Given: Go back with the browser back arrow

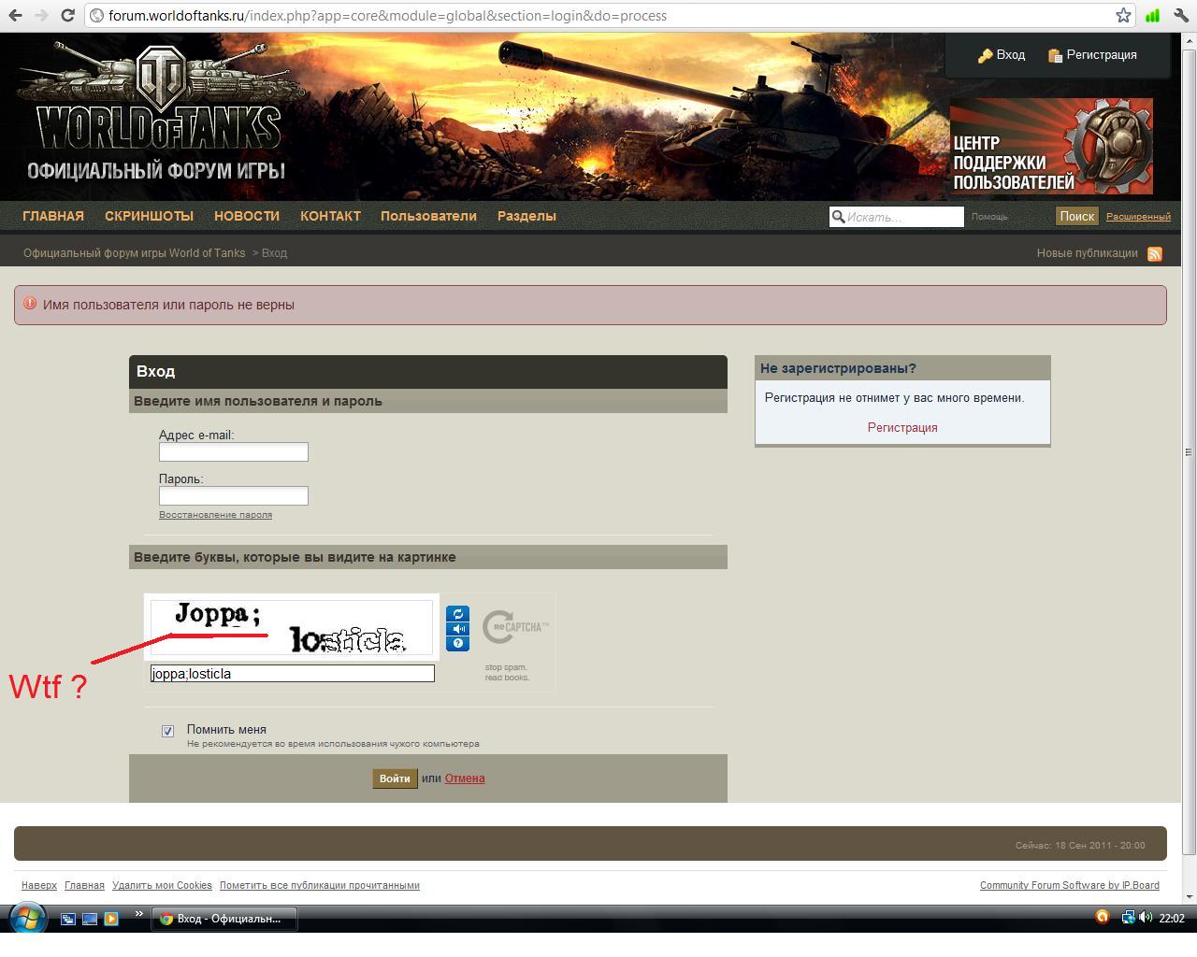Looking at the screenshot, I should click(x=15, y=16).
